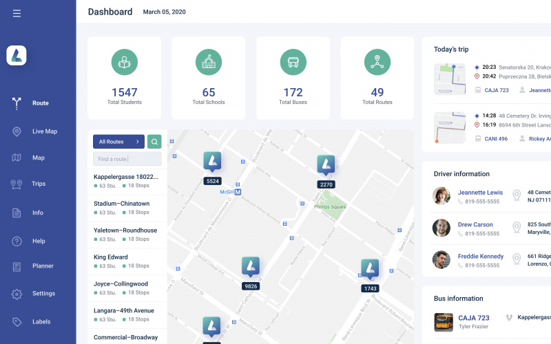
Task: Click the Help question-mark icon
Action: click(x=17, y=241)
